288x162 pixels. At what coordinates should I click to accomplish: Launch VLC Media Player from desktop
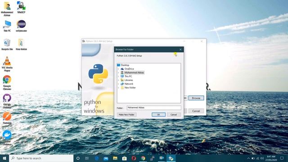pos(7,64)
